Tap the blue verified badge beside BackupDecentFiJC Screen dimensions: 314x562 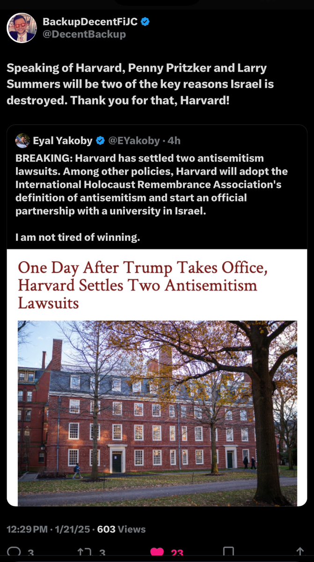point(146,22)
